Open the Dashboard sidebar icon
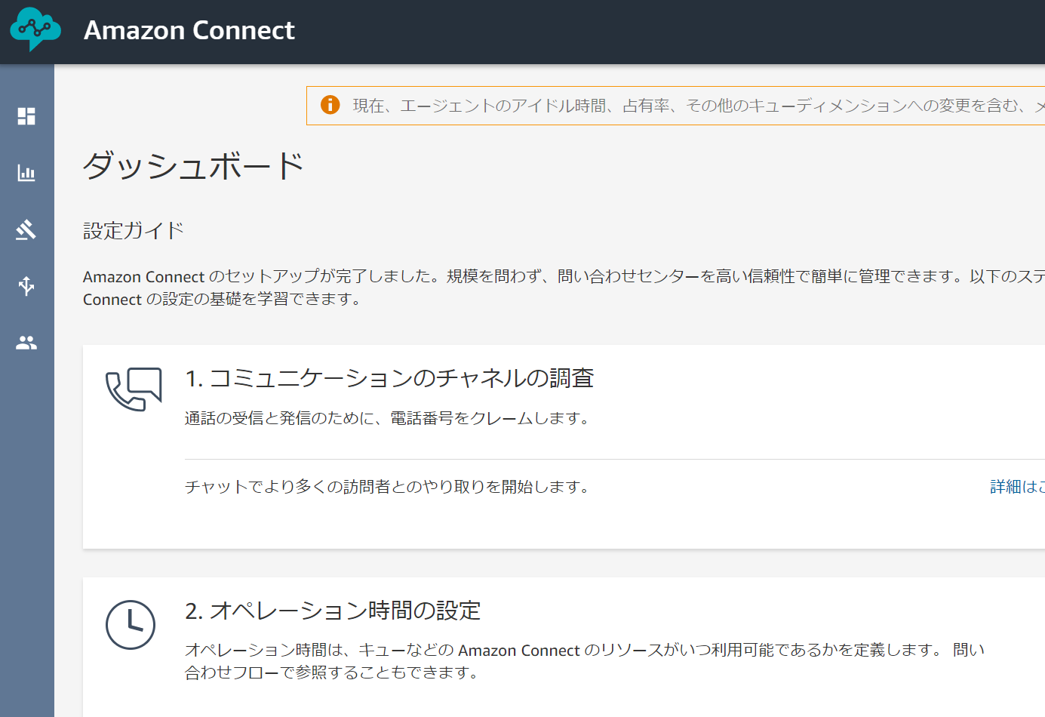 click(x=26, y=116)
